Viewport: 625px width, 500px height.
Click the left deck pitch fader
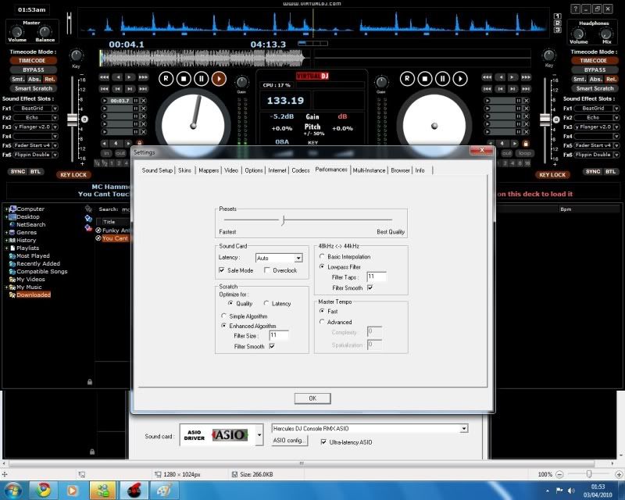(x=72, y=120)
